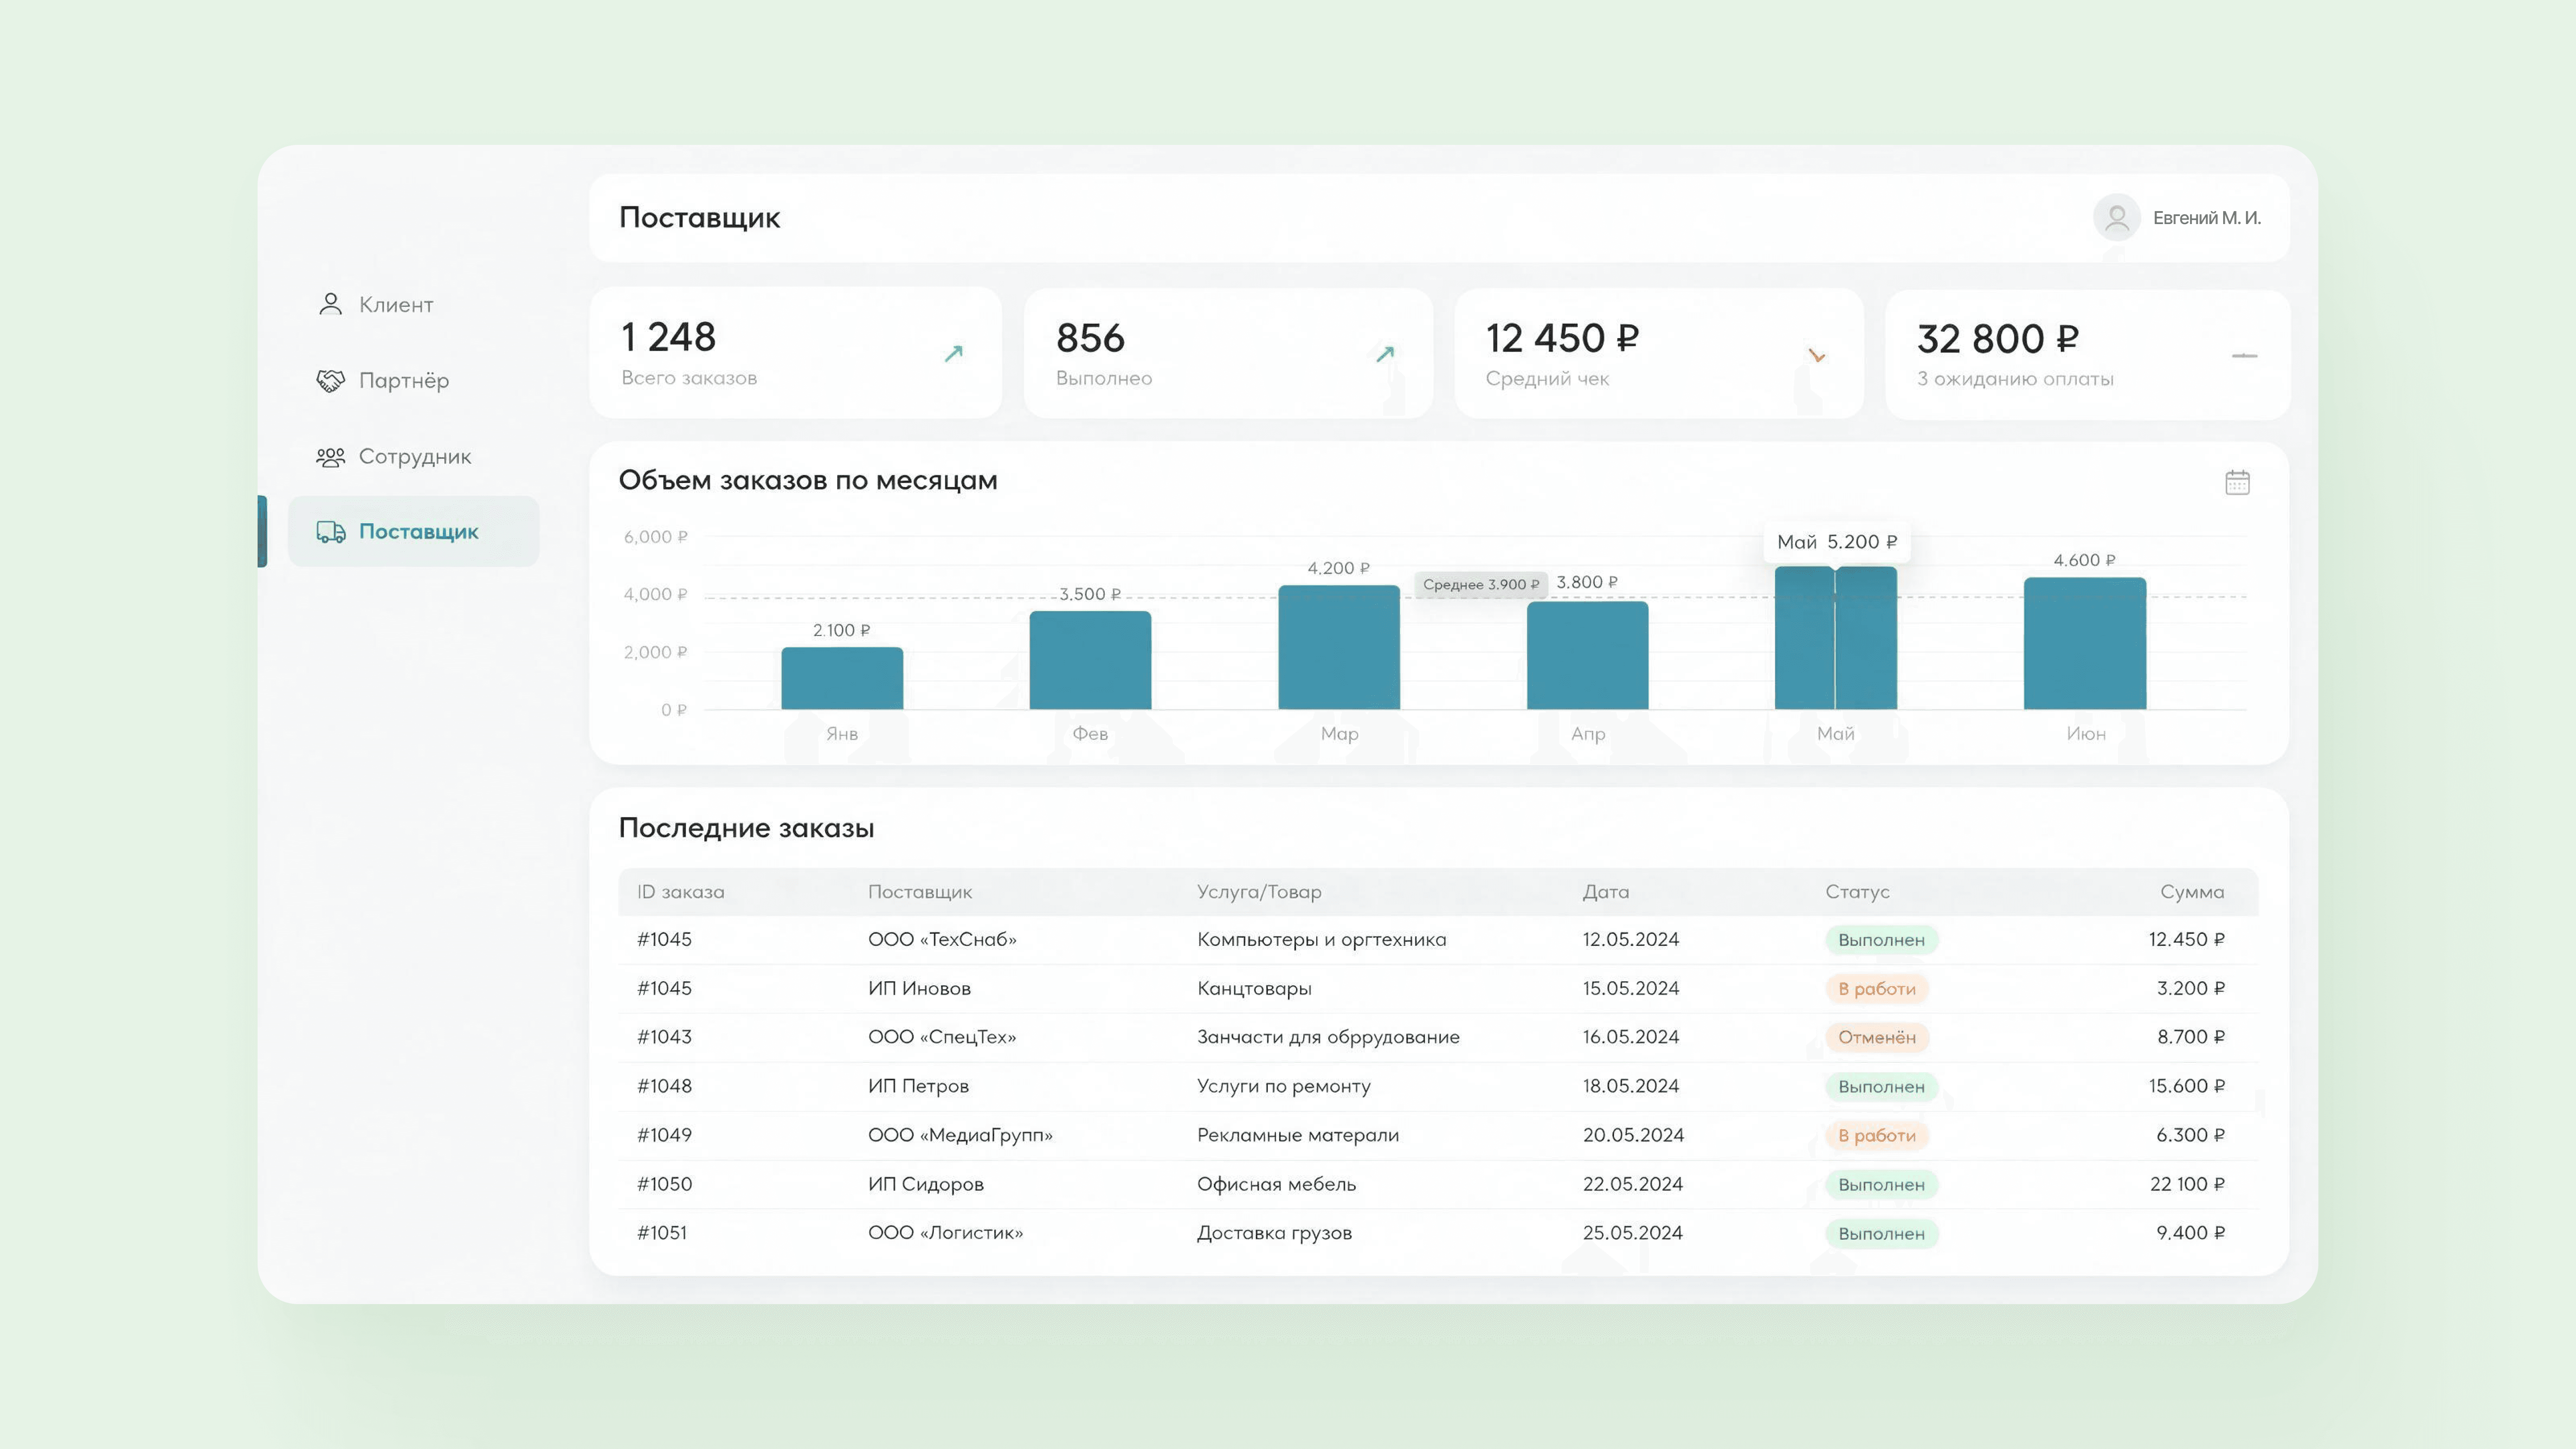The image size is (2576, 1449).
Task: Click the 2.100 ₽ value above Янв bar
Action: click(842, 631)
